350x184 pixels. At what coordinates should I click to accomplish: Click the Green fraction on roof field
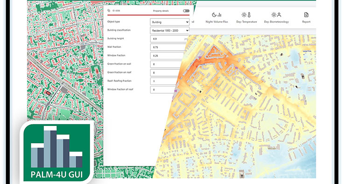pyautogui.click(x=165, y=72)
